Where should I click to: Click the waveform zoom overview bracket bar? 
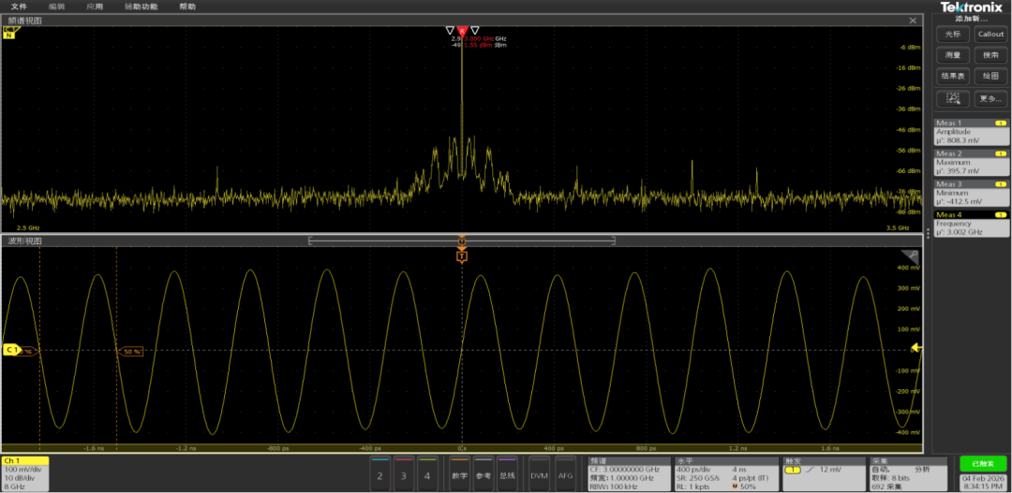pyautogui.click(x=462, y=240)
